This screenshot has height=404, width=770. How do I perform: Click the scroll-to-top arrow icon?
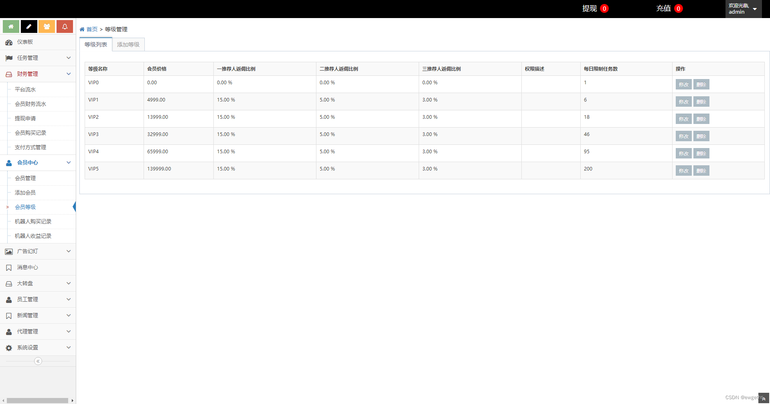(763, 398)
